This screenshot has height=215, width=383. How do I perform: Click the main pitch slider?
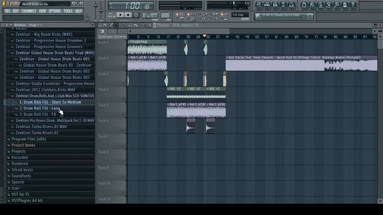[101, 11]
